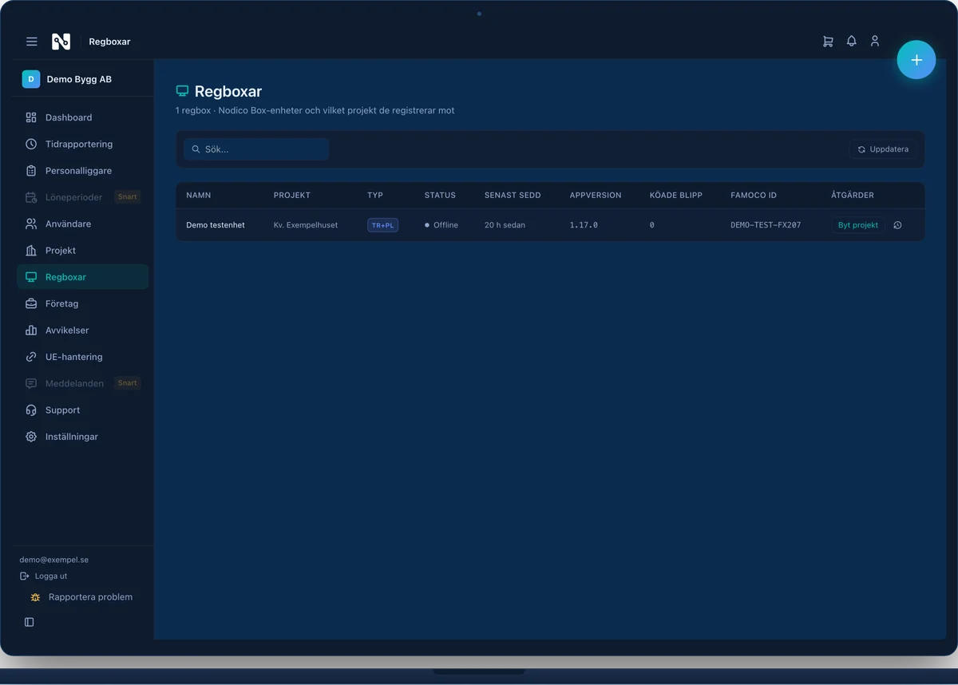Go to Tidrapportering

82,144
